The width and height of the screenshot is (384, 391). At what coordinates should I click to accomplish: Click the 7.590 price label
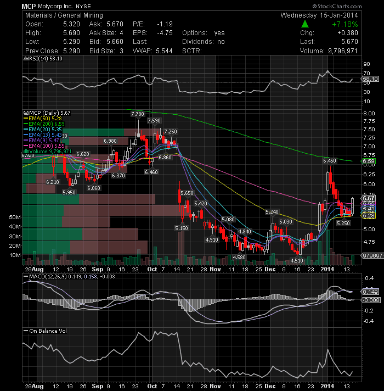coord(154,121)
